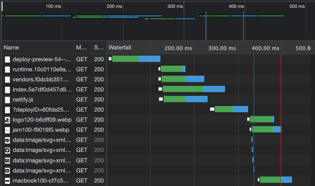
Task: Select the runtime.10c0110e9a request name
Action: click(x=42, y=69)
